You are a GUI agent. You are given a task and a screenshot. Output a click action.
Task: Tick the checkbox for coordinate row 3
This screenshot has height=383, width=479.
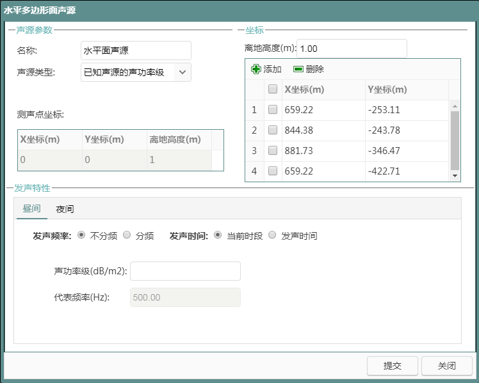pos(273,151)
